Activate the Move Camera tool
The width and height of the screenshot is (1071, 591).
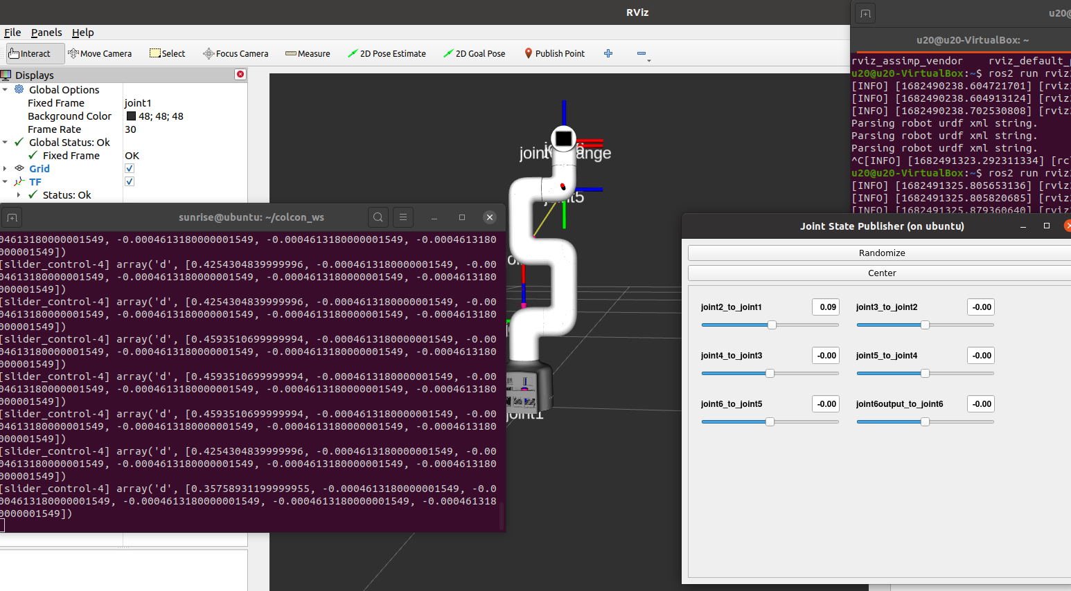(x=100, y=53)
